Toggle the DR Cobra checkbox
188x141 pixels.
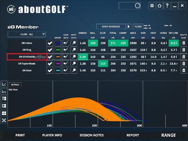click(x=50, y=43)
